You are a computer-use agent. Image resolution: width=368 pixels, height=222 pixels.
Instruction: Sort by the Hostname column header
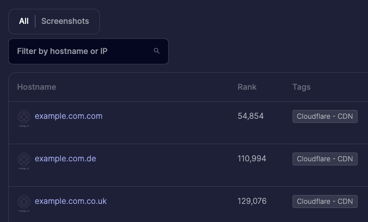pyautogui.click(x=36, y=87)
